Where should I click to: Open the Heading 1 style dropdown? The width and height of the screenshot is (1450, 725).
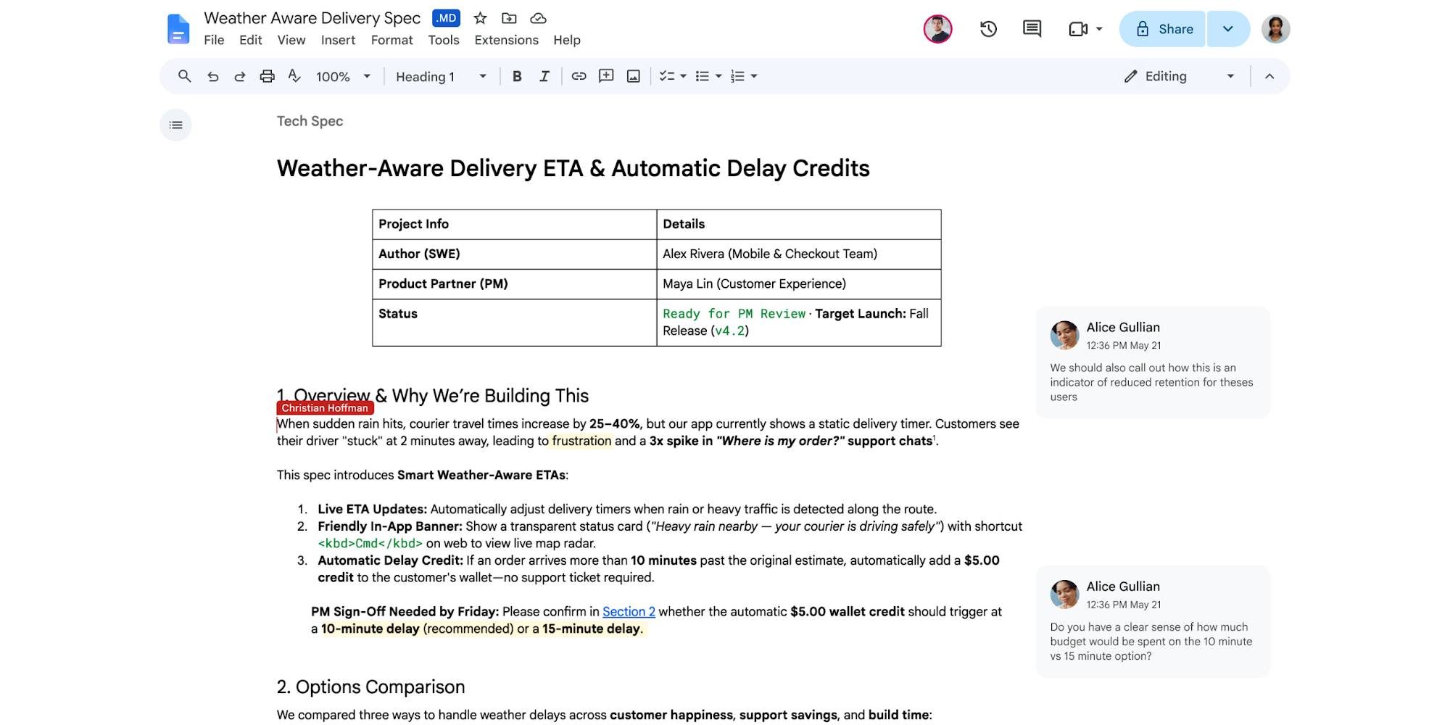441,76
